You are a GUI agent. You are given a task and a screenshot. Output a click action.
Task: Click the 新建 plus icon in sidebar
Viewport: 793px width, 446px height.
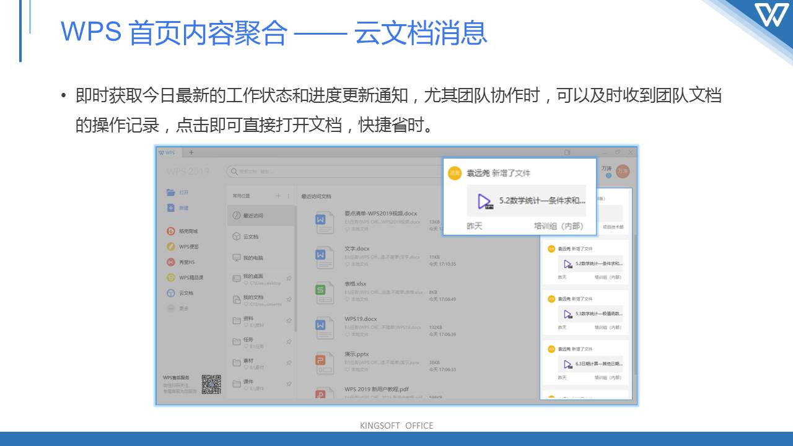[x=171, y=208]
